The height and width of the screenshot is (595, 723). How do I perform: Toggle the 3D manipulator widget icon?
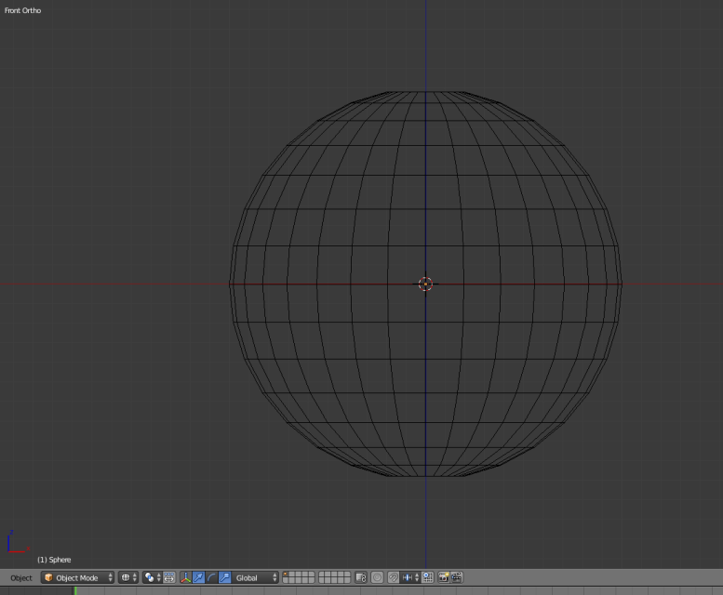click(x=185, y=577)
